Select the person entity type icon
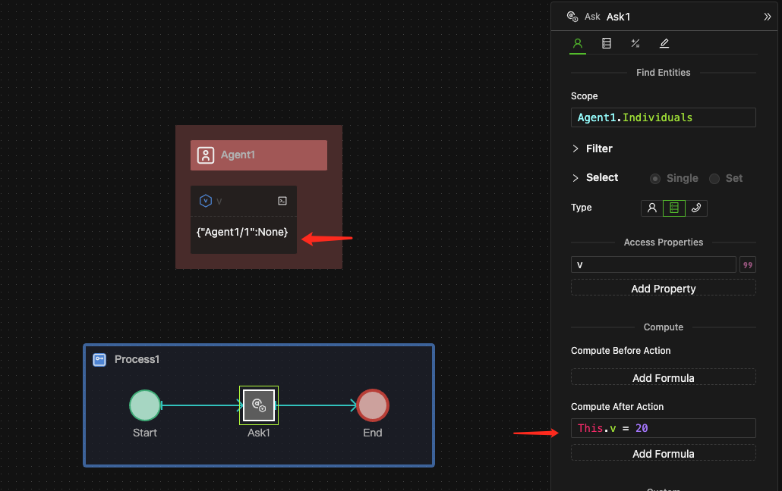This screenshot has width=782, height=491. [x=651, y=208]
